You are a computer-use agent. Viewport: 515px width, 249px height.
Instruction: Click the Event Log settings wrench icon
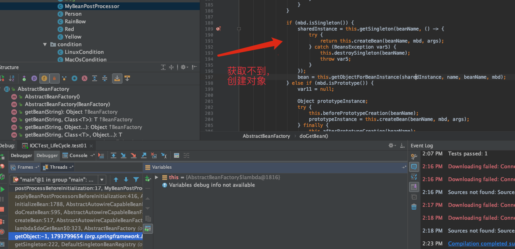(x=414, y=156)
